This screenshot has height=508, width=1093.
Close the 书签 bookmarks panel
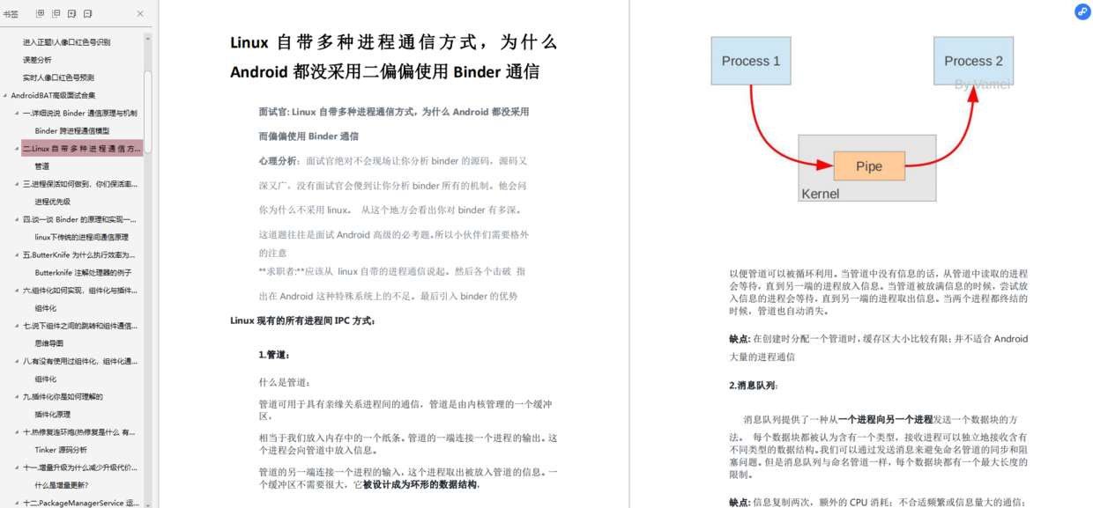click(x=140, y=14)
